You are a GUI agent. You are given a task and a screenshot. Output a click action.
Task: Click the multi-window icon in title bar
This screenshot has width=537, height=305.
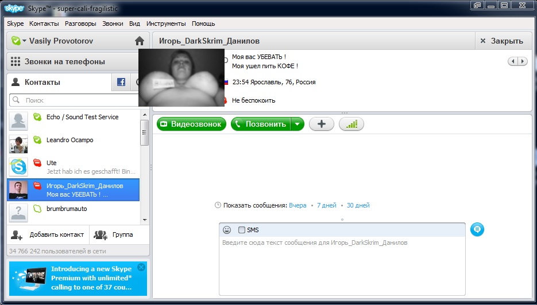[477, 5]
